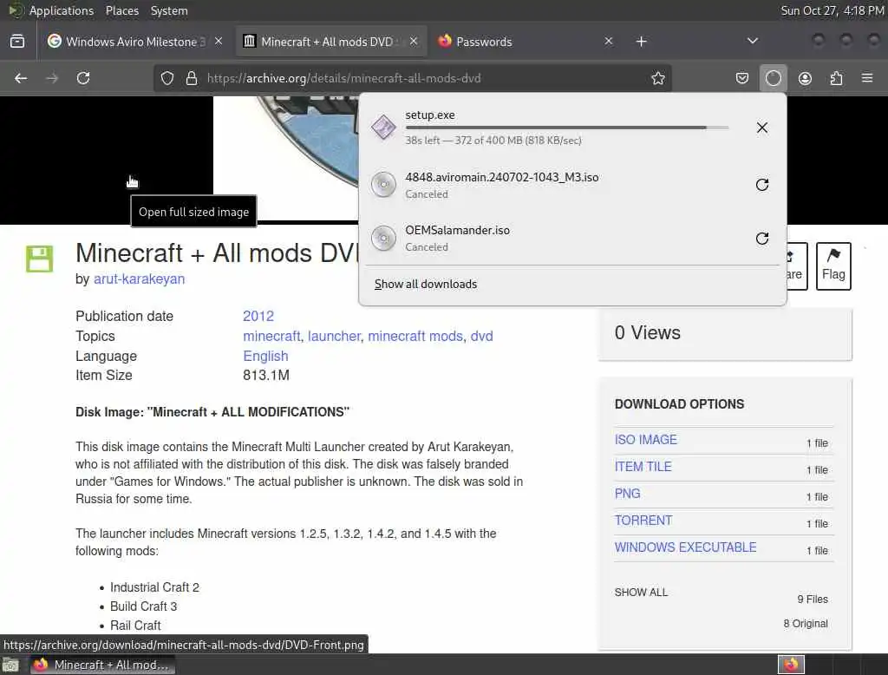Close the Windows Aviro Milestone tab
This screenshot has height=675, width=888.
[x=219, y=42]
